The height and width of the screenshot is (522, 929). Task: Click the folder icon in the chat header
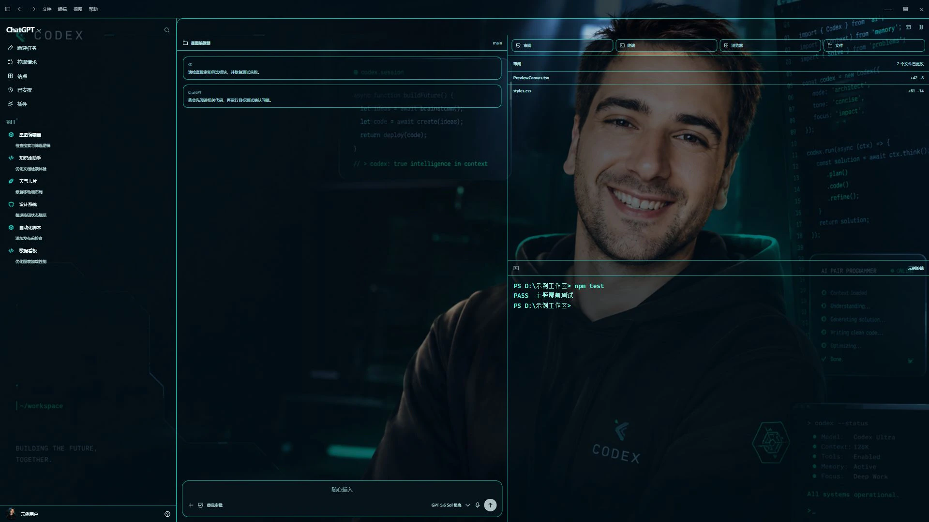click(185, 43)
